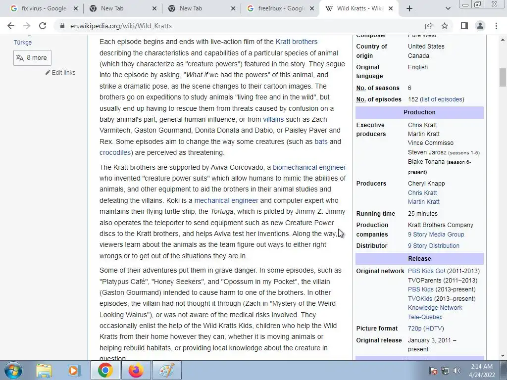This screenshot has width=507, height=380.
Task: Open the 'mechanical engineer' link
Action: [226, 201]
